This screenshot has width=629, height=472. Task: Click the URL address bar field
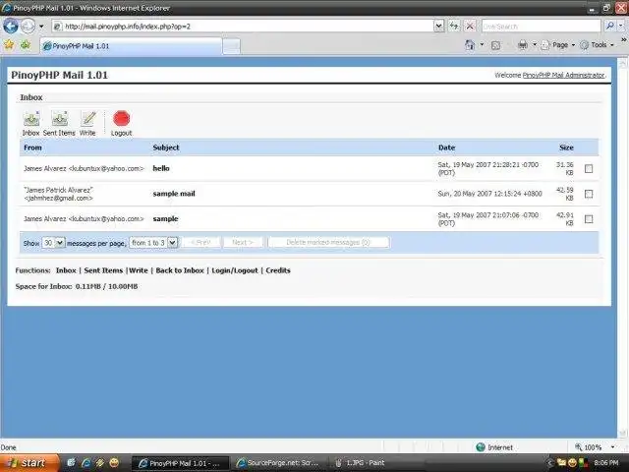tap(245, 27)
